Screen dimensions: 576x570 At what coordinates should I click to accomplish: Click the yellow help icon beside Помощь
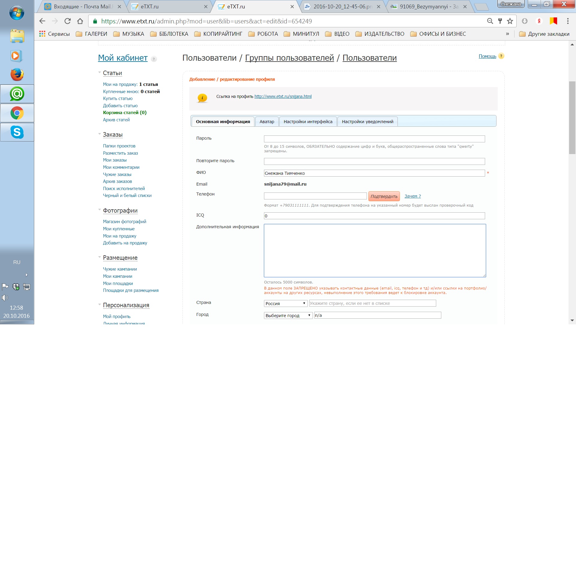pos(501,56)
